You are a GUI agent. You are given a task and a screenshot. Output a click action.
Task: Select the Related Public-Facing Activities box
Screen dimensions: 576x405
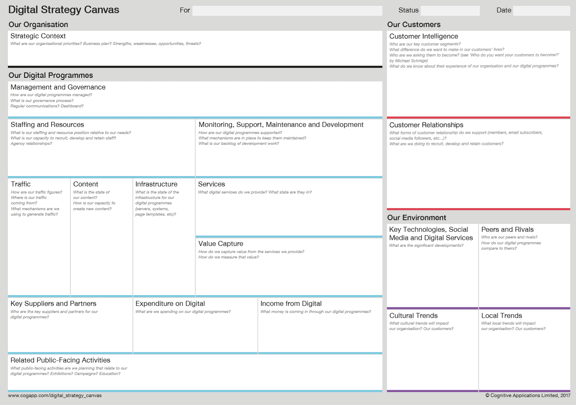195,373
